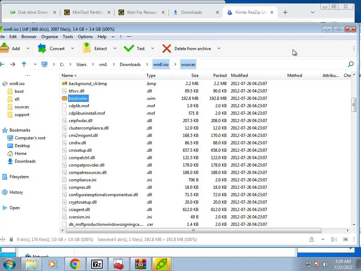Click the red Delete from archive icon

(166, 49)
